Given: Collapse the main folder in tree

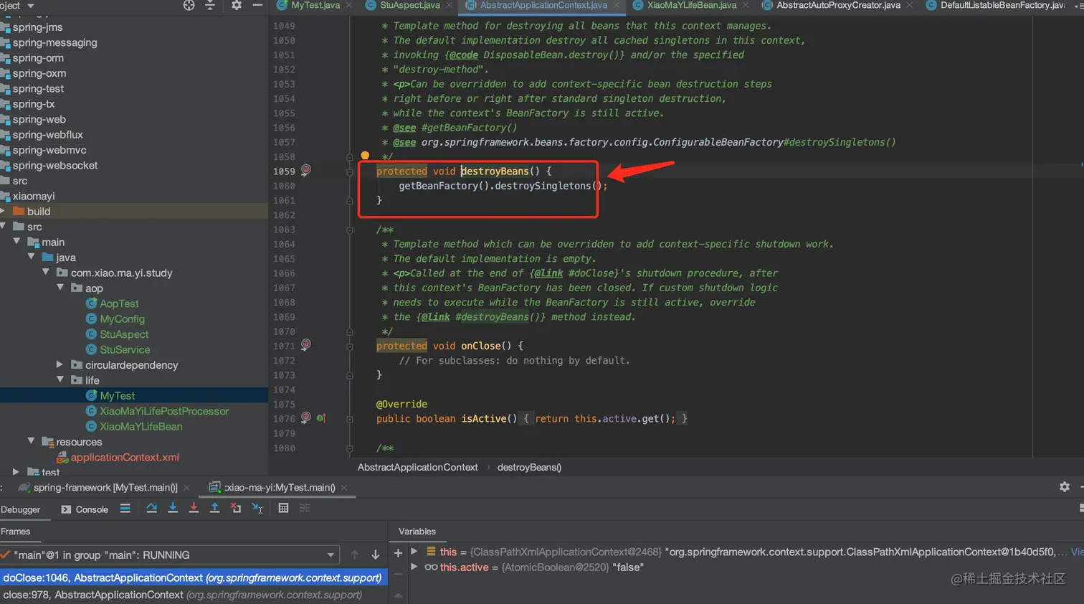Looking at the screenshot, I should [x=16, y=242].
